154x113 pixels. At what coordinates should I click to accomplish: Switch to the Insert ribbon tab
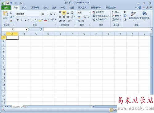pos(24,8)
